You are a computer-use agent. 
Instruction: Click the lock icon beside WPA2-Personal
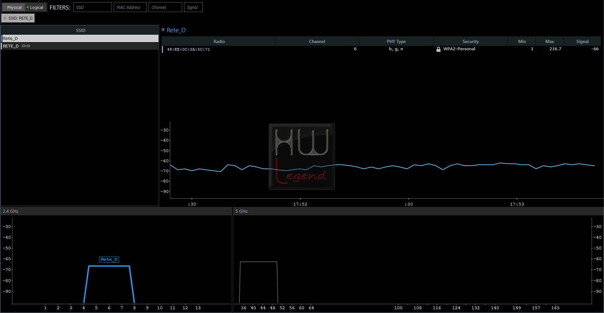click(439, 49)
